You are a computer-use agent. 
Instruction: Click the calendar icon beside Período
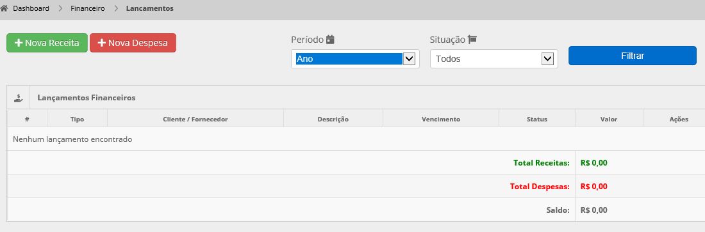coord(331,40)
